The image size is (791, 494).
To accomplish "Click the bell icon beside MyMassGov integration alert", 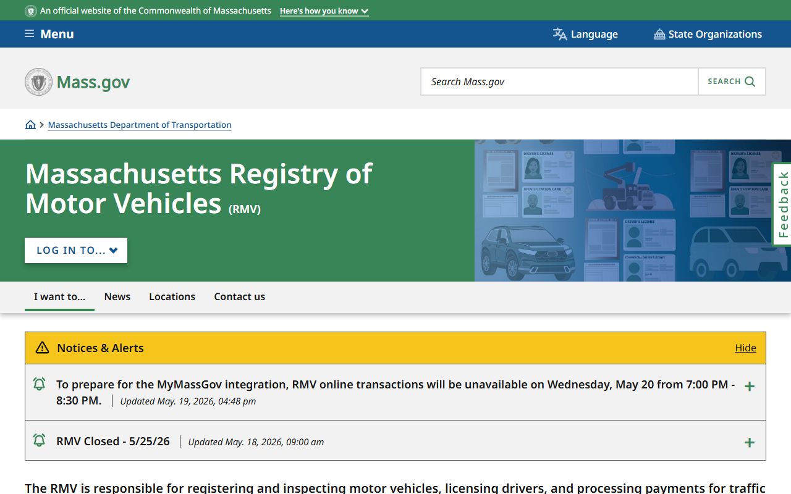I will [39, 384].
